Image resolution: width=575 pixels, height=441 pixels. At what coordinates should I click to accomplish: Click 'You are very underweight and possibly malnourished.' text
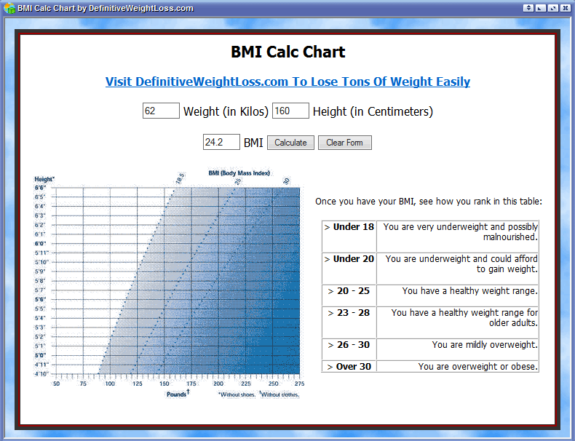[461, 232]
